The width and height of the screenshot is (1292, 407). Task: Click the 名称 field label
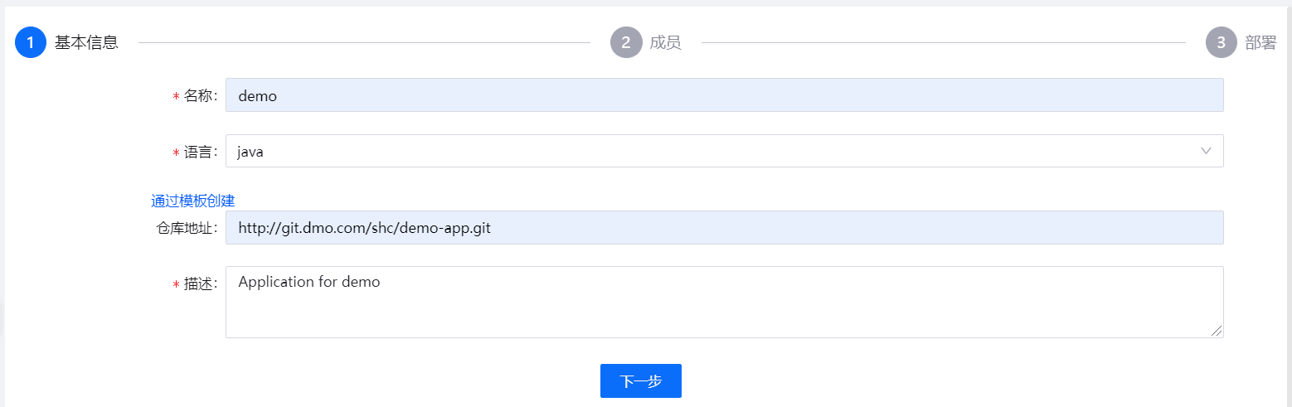click(199, 96)
